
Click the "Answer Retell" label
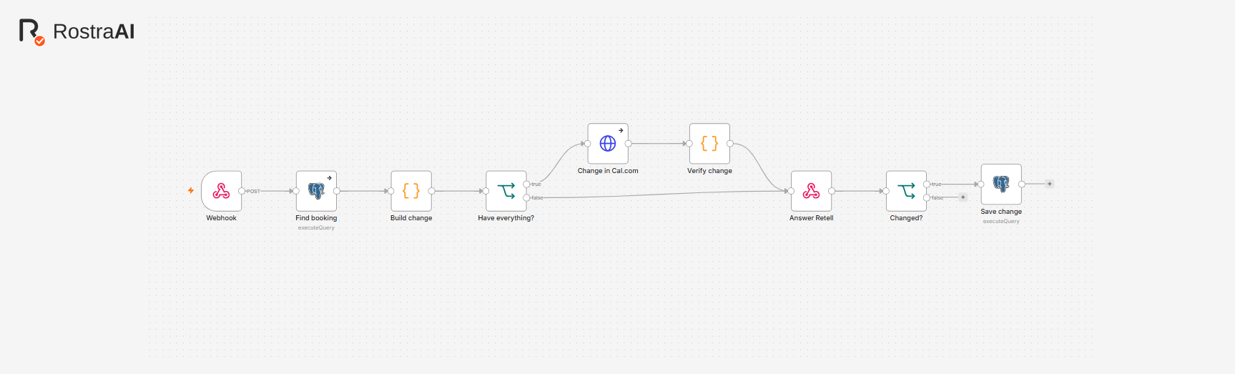[811, 218]
